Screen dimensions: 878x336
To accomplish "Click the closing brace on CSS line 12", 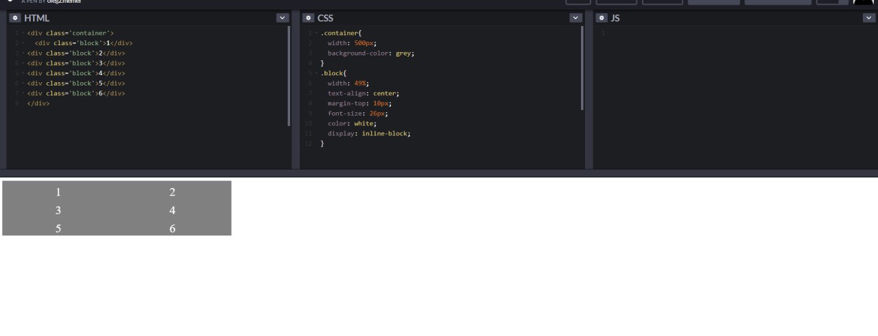I will click(x=322, y=144).
